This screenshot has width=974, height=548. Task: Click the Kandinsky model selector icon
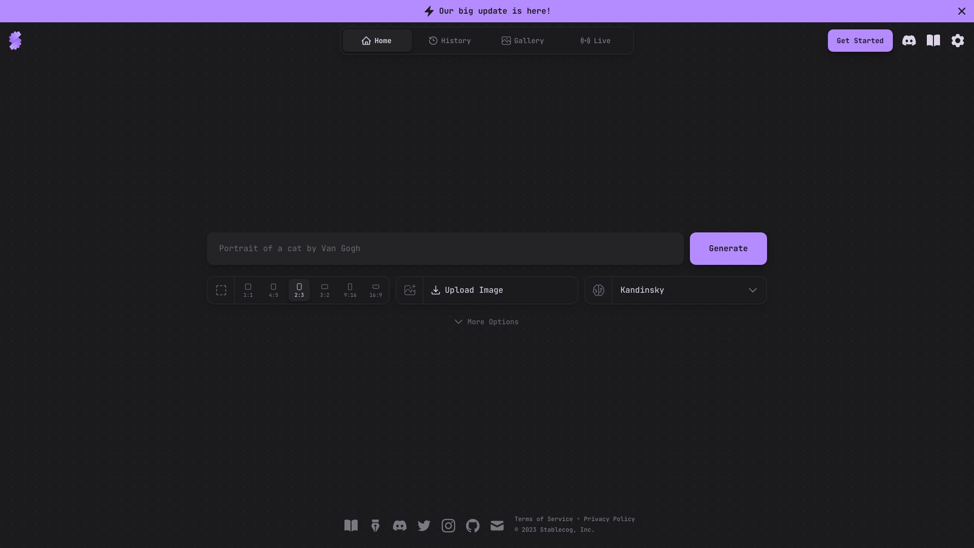click(x=598, y=290)
